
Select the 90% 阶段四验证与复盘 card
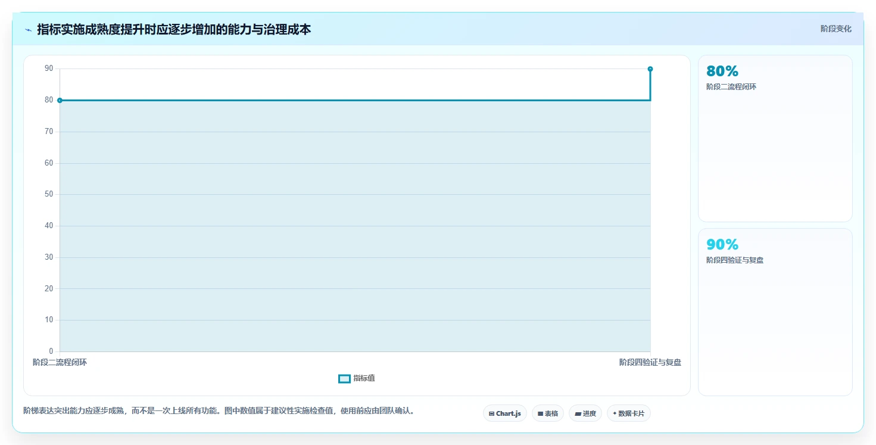click(x=775, y=312)
